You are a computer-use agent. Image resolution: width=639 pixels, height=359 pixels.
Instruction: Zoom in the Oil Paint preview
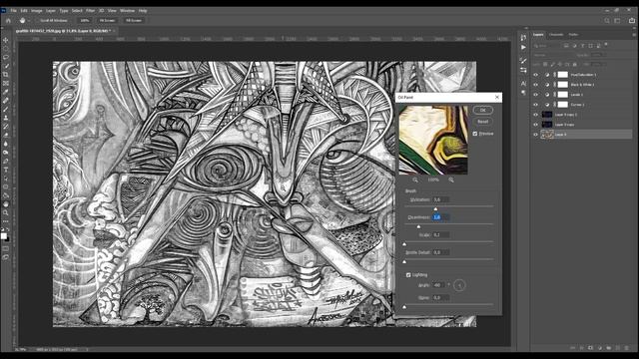[451, 179]
